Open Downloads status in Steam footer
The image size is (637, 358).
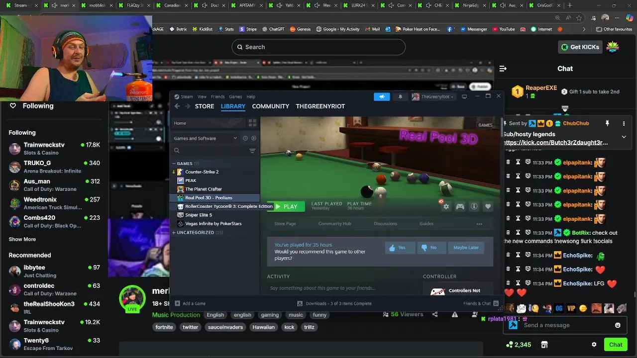[x=334, y=303]
